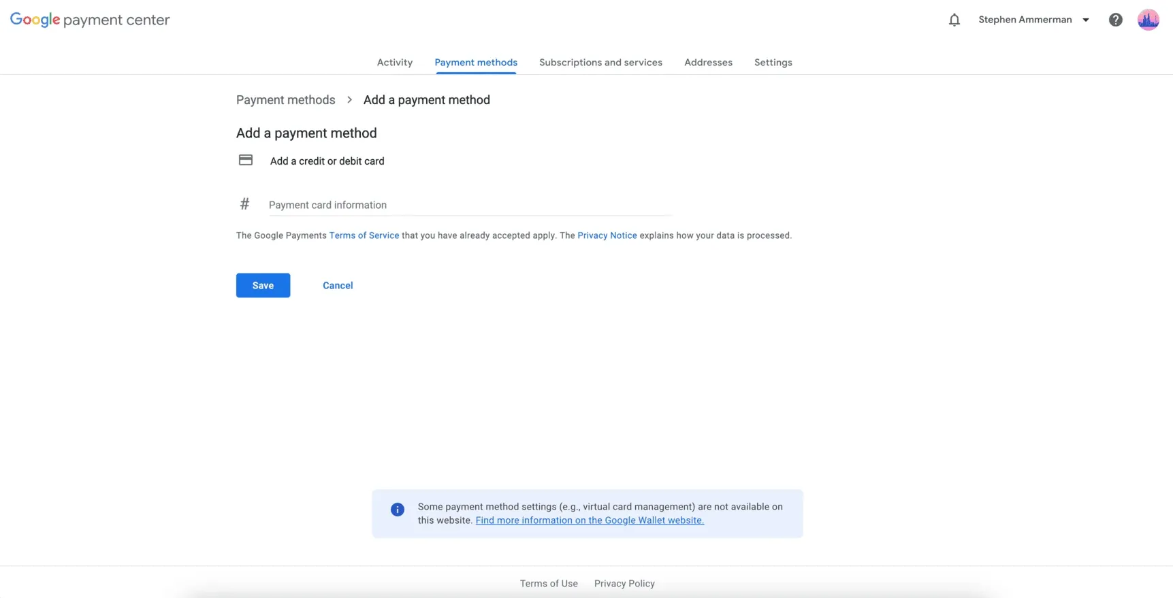
Task: Open the notifications bell
Action: tap(954, 20)
